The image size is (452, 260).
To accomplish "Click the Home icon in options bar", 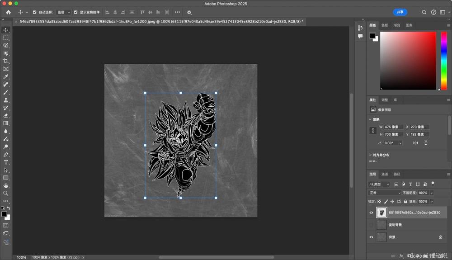I will point(8,12).
